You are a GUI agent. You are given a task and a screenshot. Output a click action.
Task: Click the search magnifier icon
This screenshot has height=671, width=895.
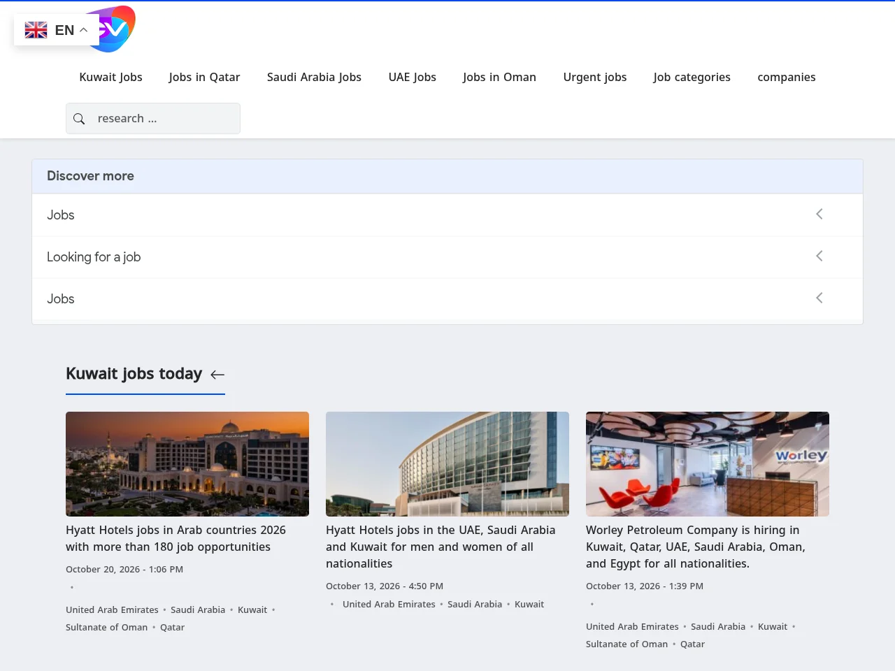click(x=79, y=119)
